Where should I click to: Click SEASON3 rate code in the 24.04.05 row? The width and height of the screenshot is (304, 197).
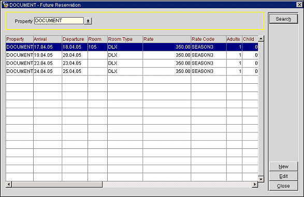tap(209, 71)
